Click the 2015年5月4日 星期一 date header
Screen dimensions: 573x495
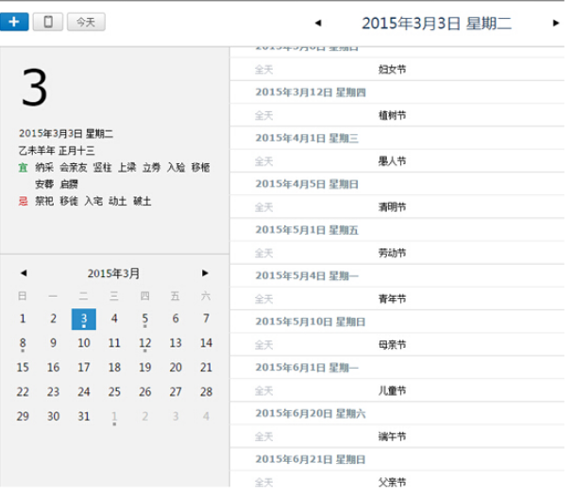click(x=307, y=275)
